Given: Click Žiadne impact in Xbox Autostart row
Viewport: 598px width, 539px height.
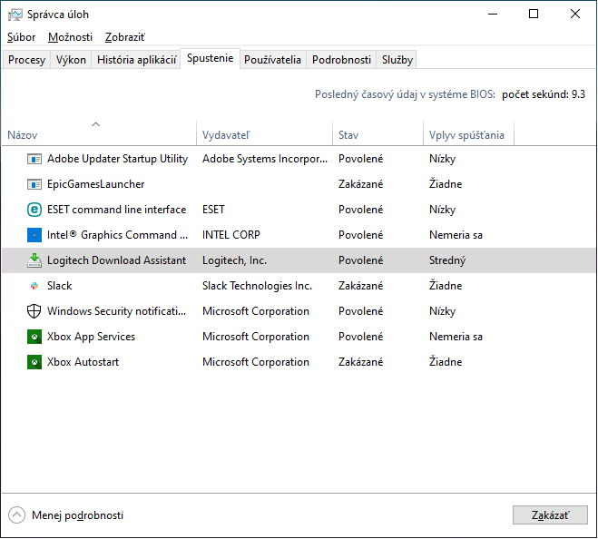Looking at the screenshot, I should coord(446,362).
